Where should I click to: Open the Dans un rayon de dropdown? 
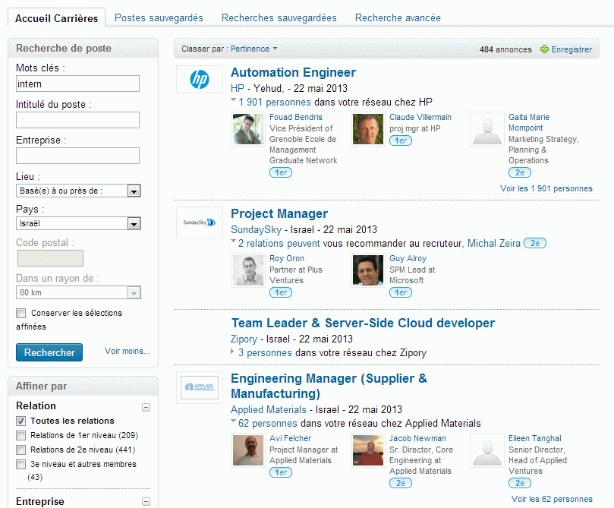point(78,292)
